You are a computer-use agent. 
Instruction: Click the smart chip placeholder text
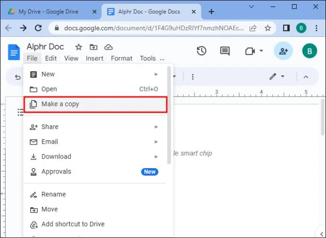click(192, 153)
